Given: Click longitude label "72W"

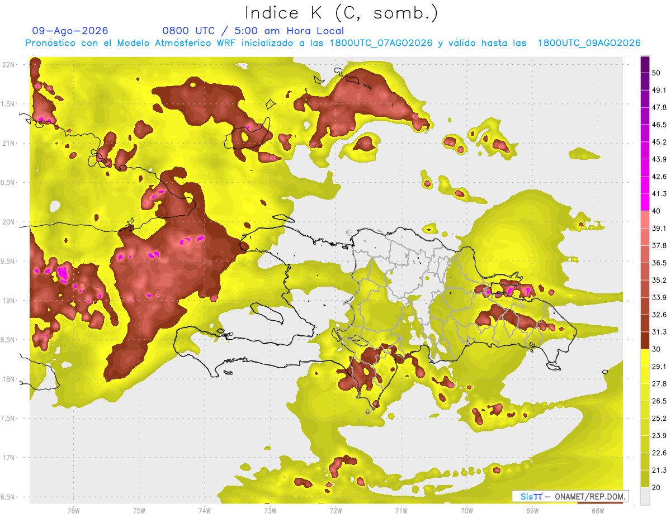Looking at the screenshot, I should tap(335, 510).
